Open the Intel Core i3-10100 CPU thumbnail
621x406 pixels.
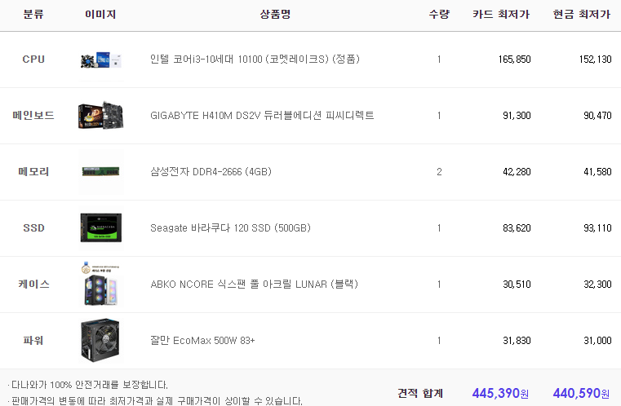coord(101,60)
